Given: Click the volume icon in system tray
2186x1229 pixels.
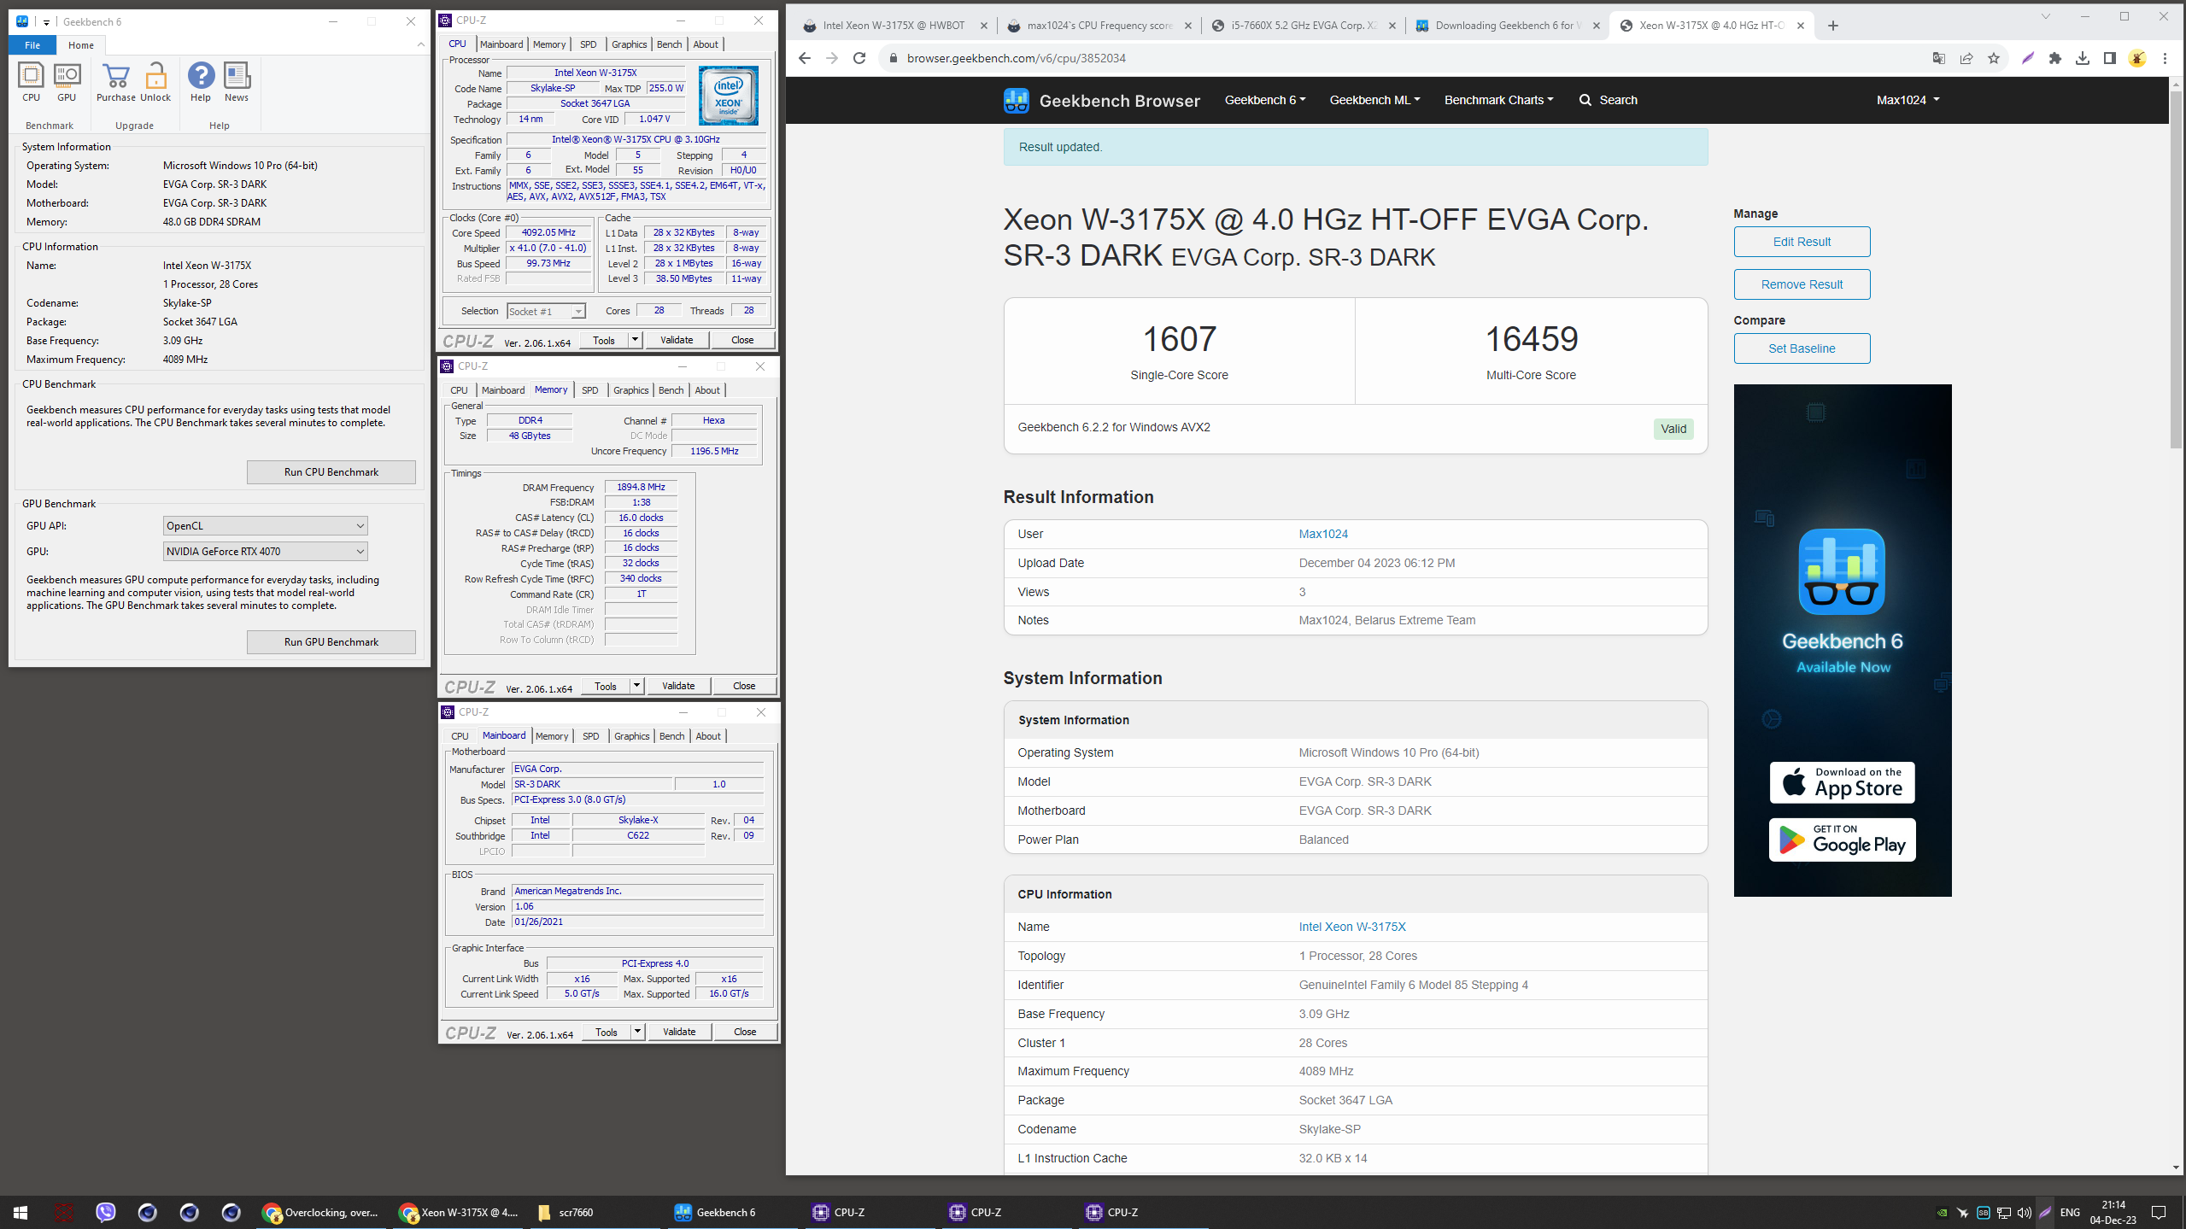Looking at the screenshot, I should click(x=2024, y=1212).
